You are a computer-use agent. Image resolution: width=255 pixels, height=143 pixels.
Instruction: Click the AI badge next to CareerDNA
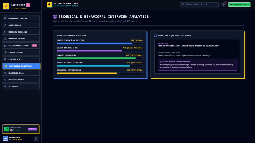pos(28,5)
